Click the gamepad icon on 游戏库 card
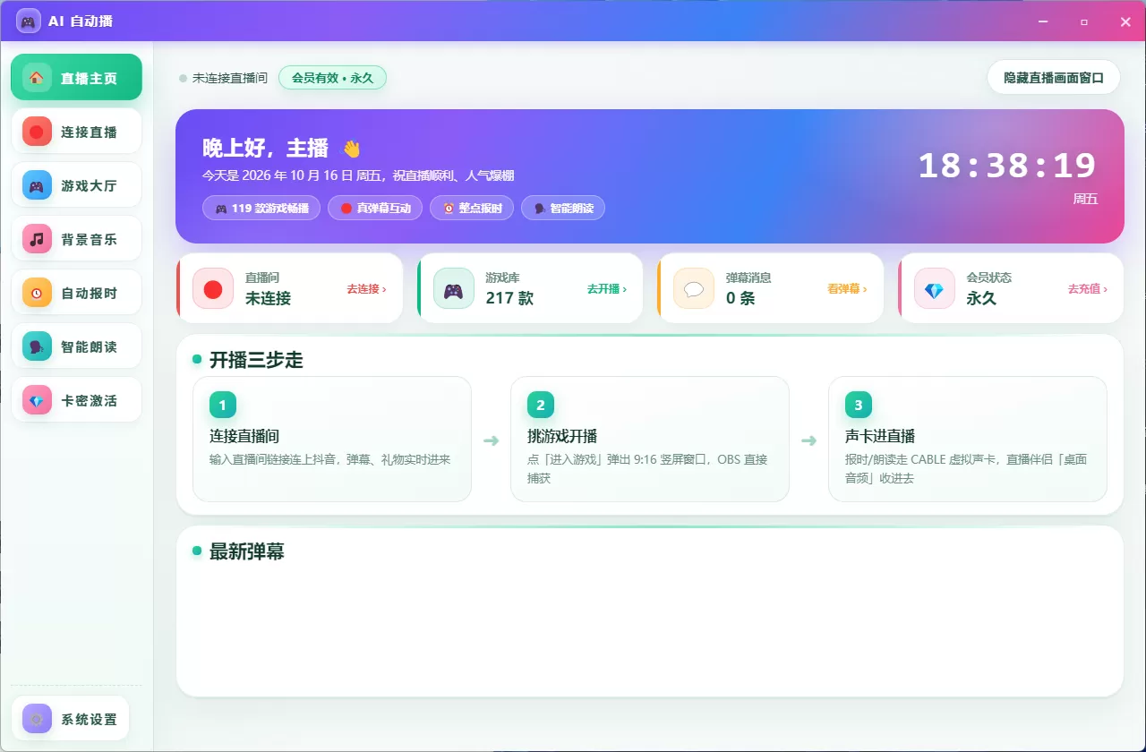 (454, 288)
